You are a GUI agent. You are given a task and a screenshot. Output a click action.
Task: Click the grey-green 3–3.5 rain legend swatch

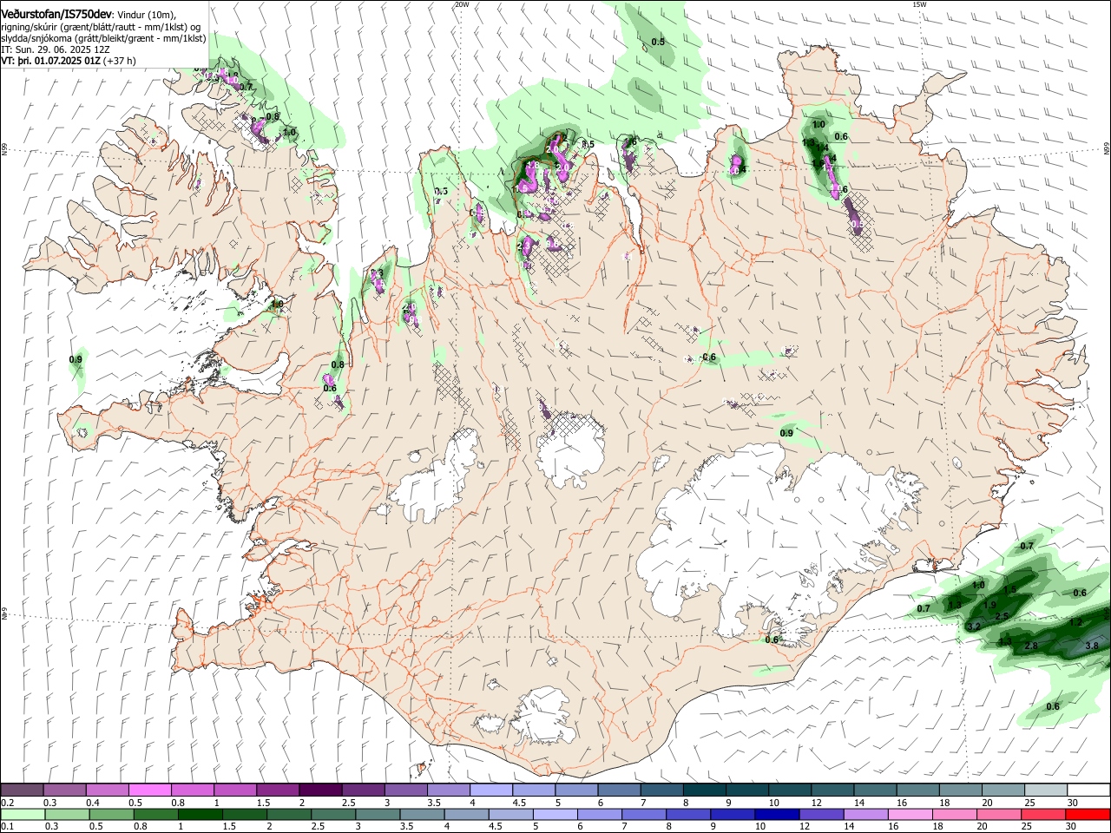click(x=377, y=814)
